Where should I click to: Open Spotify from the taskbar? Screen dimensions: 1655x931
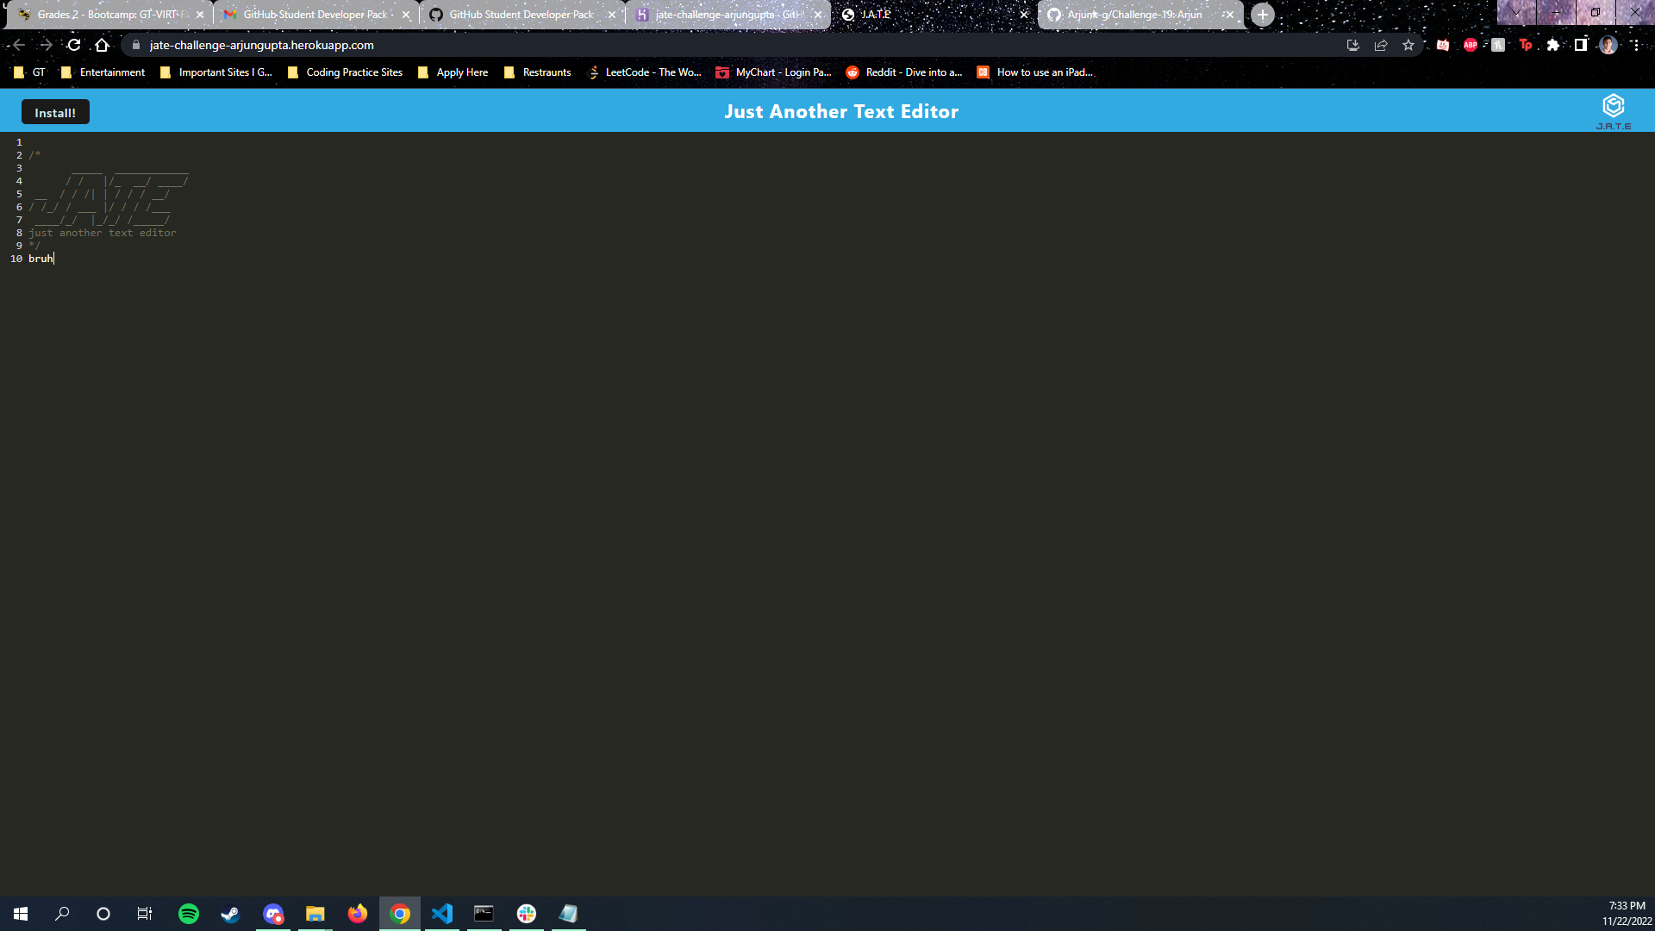click(x=188, y=914)
